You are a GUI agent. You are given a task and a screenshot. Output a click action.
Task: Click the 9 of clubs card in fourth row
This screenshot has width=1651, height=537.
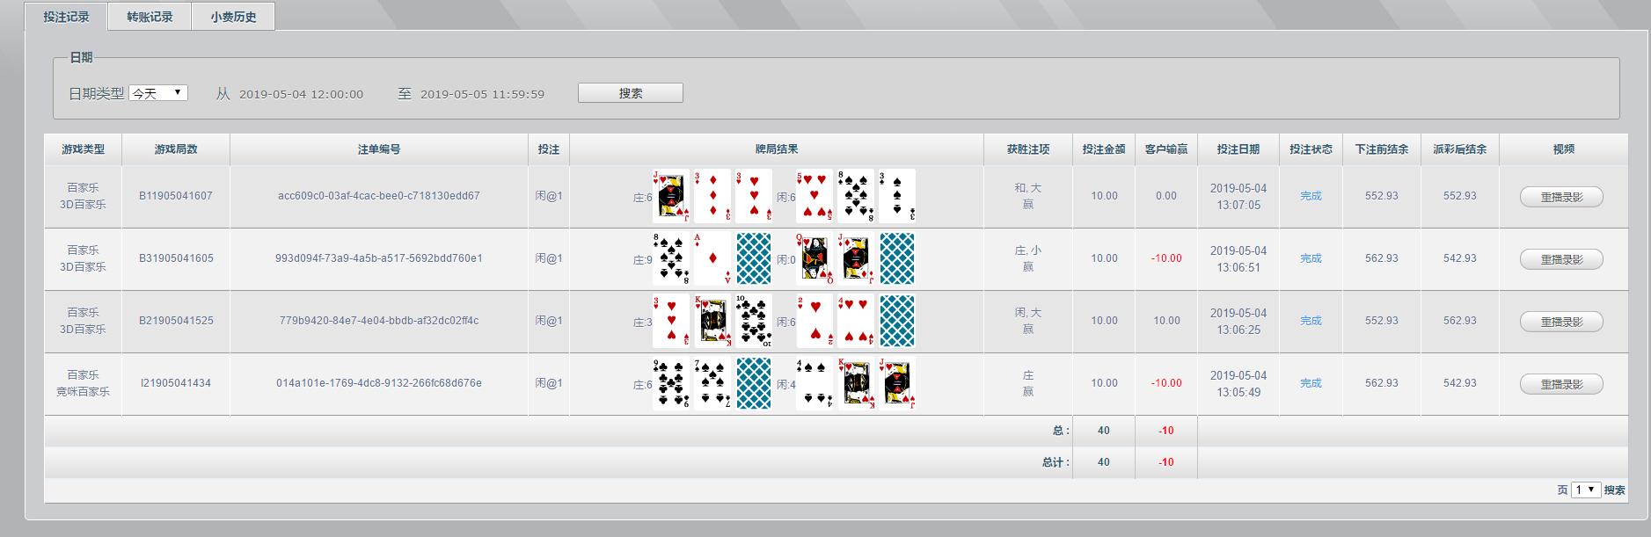(x=671, y=383)
